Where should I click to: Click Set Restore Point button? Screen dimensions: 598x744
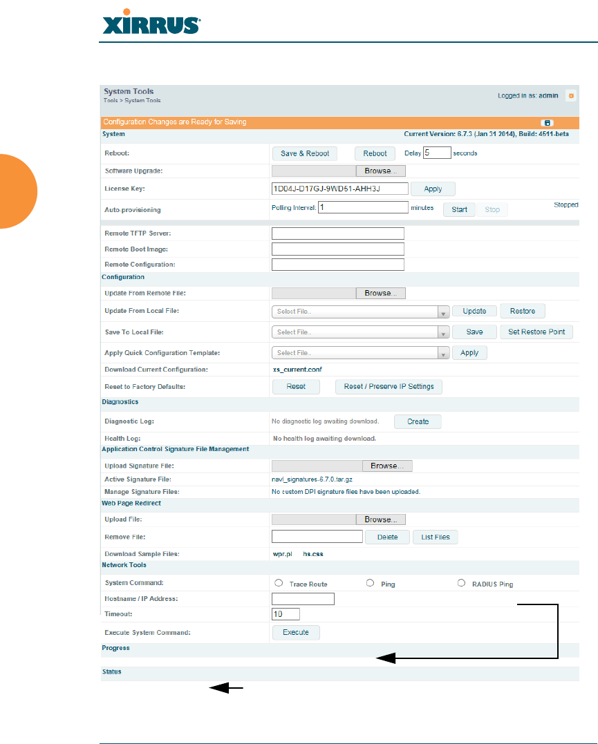536,332
